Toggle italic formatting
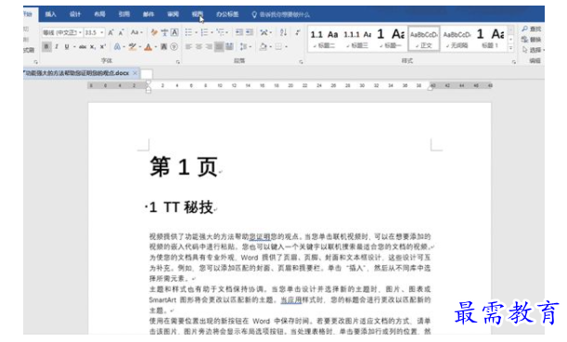567x342 pixels. click(57, 46)
